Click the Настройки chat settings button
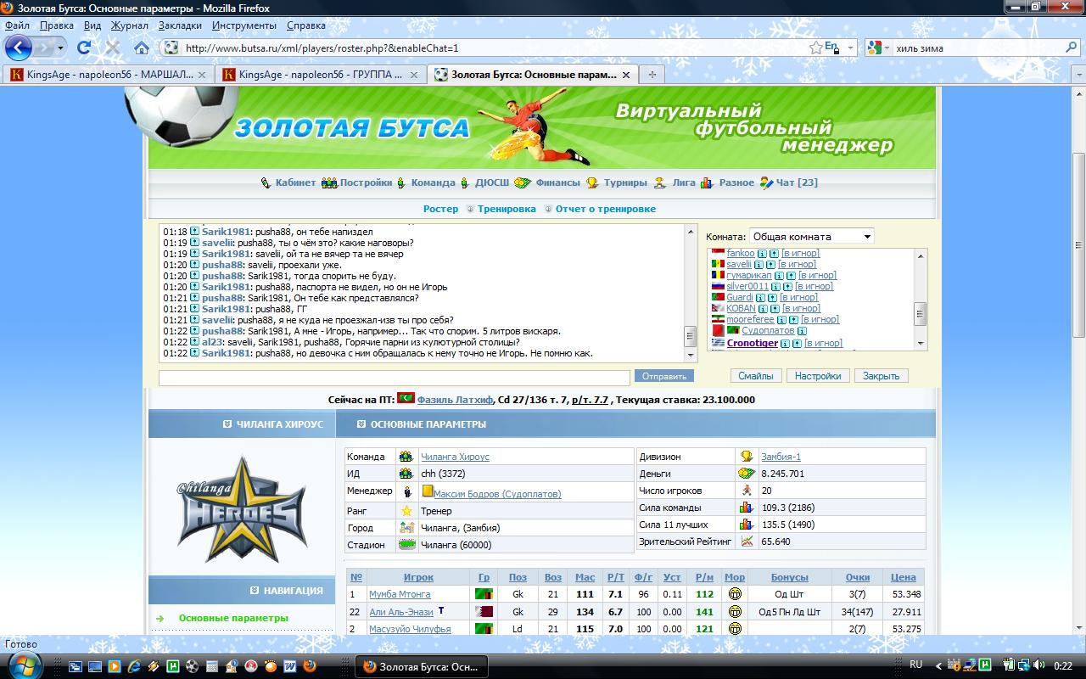 (819, 376)
